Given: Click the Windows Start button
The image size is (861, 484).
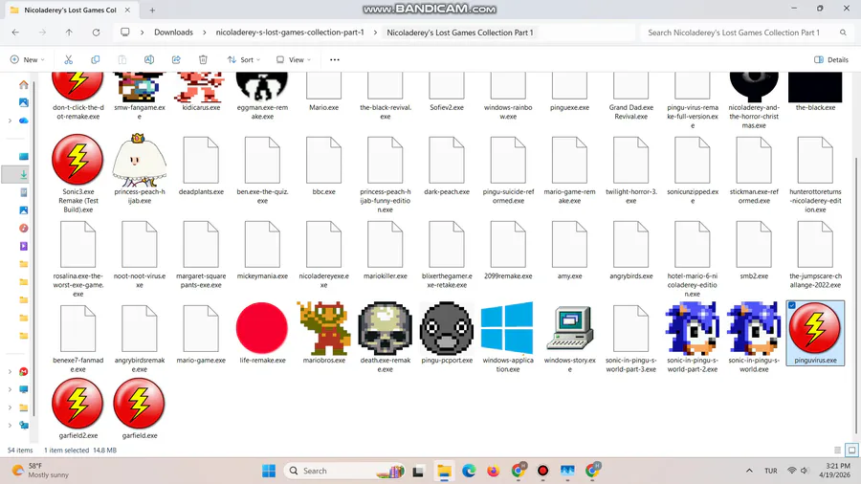Looking at the screenshot, I should click(x=269, y=471).
